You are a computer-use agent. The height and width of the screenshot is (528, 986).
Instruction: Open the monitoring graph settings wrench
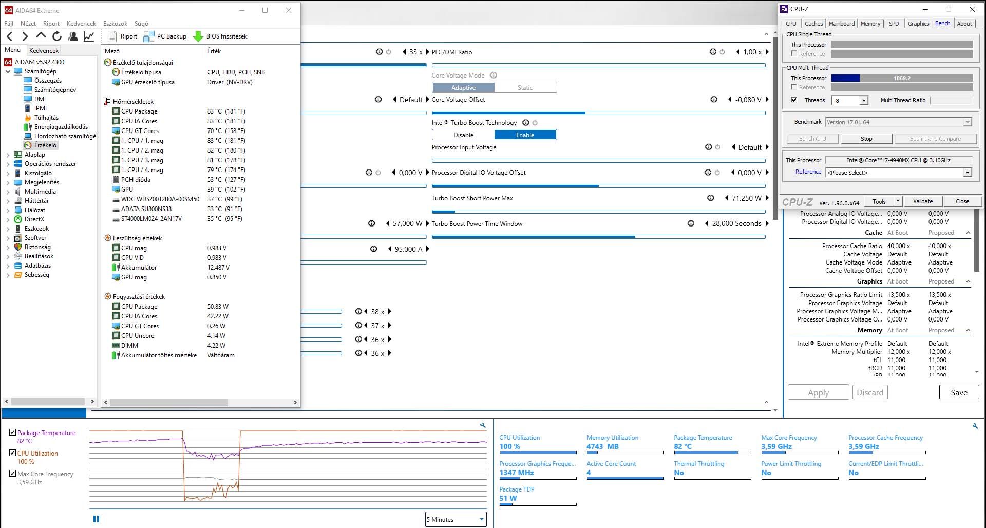483,425
